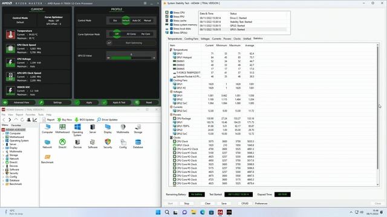This screenshot has width=387, height=217.
Task: Adjust the GFX CO Value slider
Action: (x=131, y=58)
